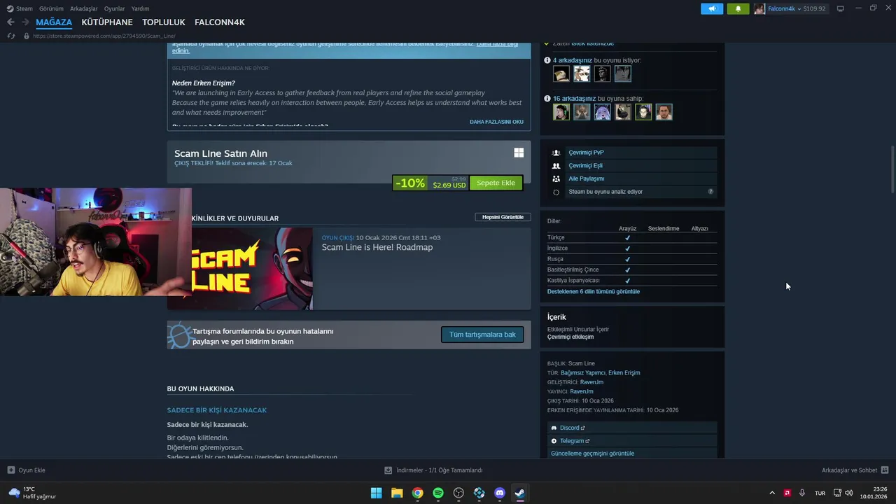Click the page vertical scrollbar thumb
Screen dimensions: 896x504
click(892, 169)
